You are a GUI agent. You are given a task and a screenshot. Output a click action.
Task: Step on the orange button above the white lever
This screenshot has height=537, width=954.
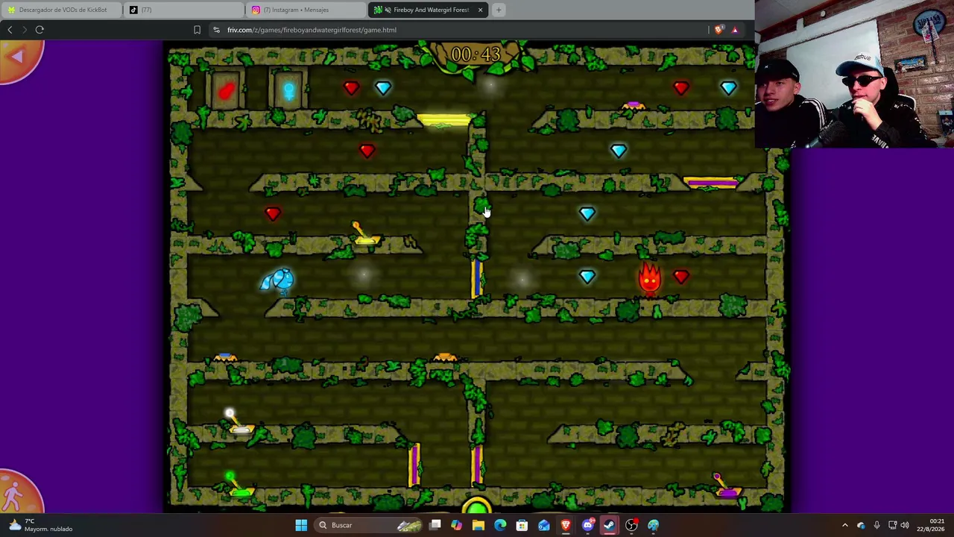pos(225,359)
